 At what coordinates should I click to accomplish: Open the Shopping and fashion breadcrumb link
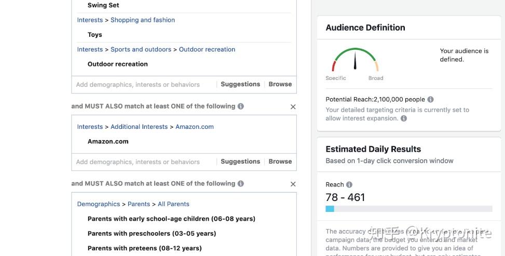tap(143, 20)
